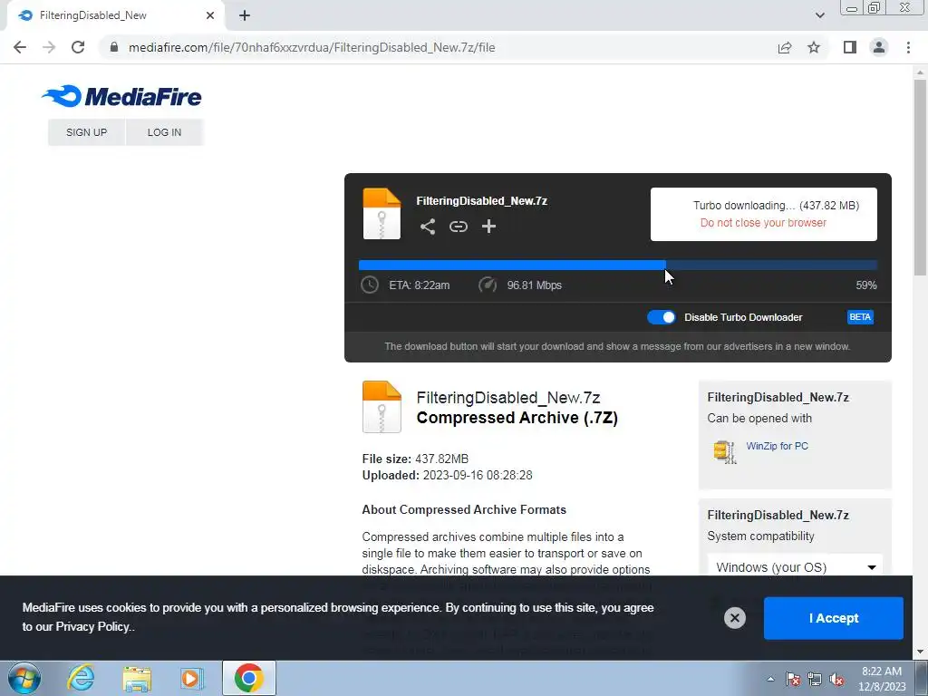Click 'Can be opened with' text
Viewport: 928px width, 696px height.
(x=759, y=418)
